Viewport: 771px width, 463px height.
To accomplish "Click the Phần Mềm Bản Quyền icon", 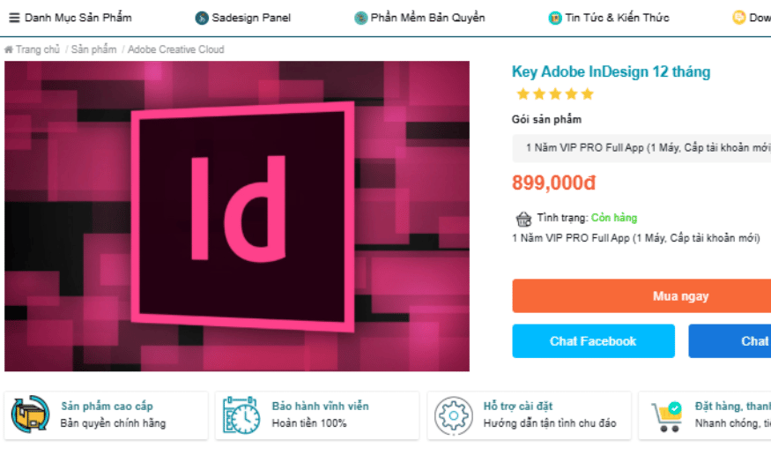I will pyautogui.click(x=361, y=18).
